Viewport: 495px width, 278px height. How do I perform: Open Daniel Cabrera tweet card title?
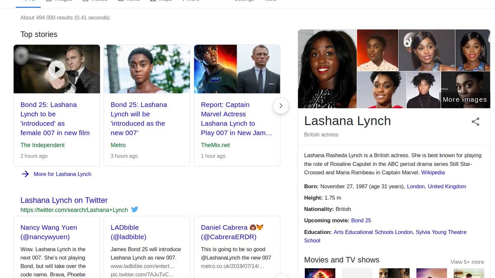232,232
